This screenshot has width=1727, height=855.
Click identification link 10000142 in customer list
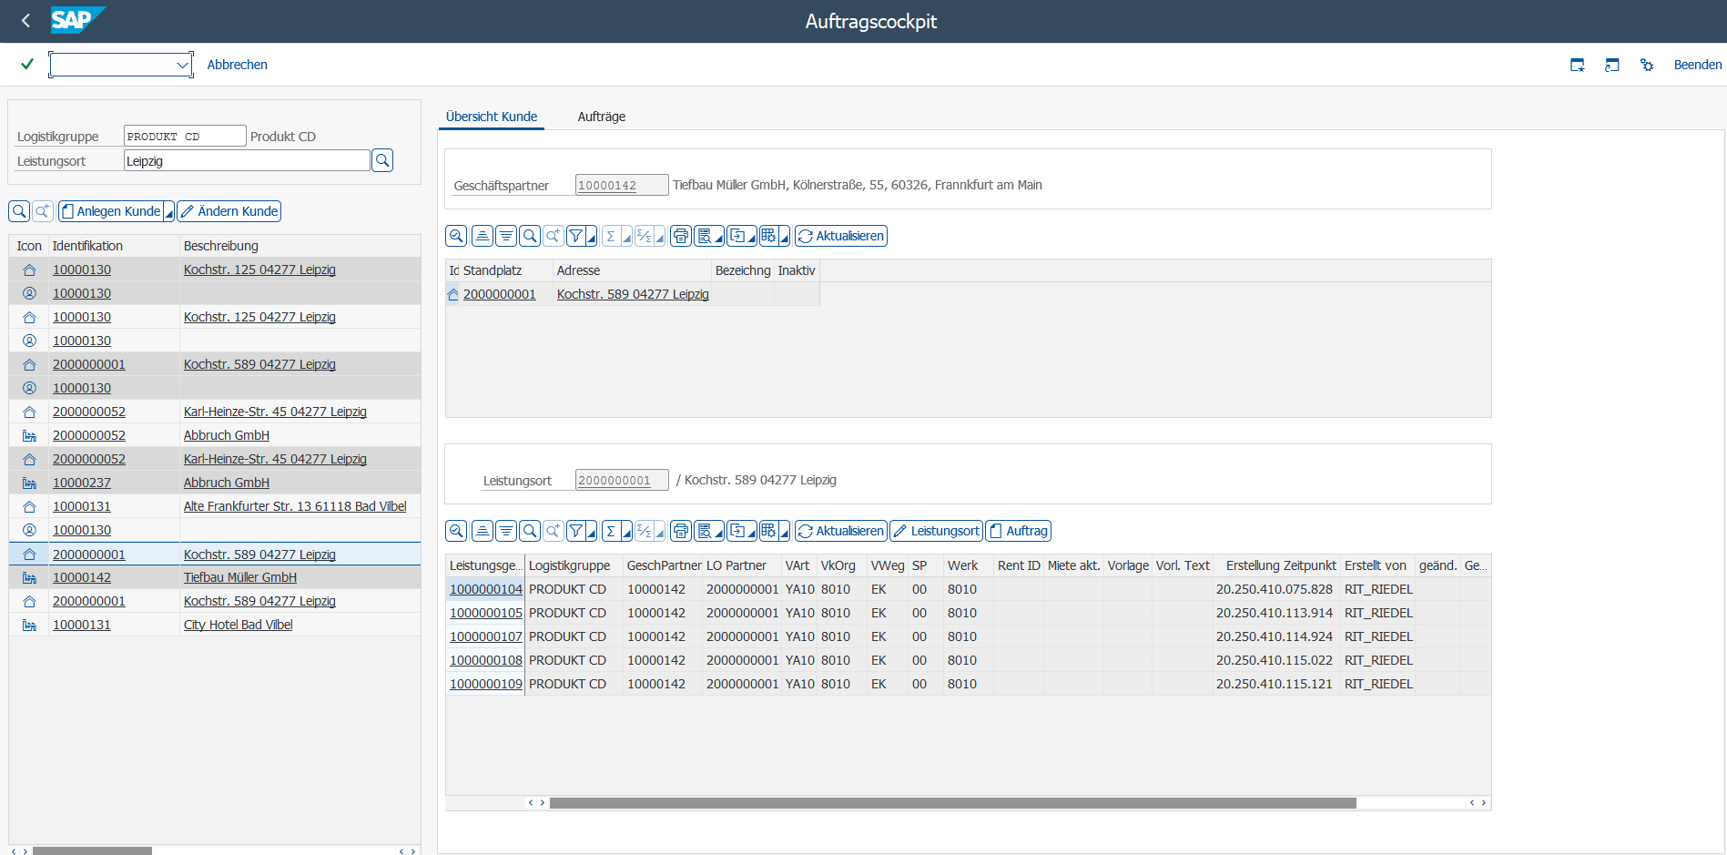pos(82,577)
